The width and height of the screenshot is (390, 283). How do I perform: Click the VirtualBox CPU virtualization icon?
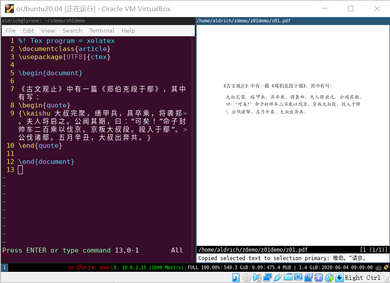point(319,278)
